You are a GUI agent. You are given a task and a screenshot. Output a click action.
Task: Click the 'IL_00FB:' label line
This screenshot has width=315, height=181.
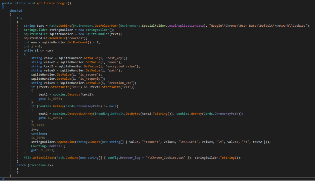(x=38, y=138)
